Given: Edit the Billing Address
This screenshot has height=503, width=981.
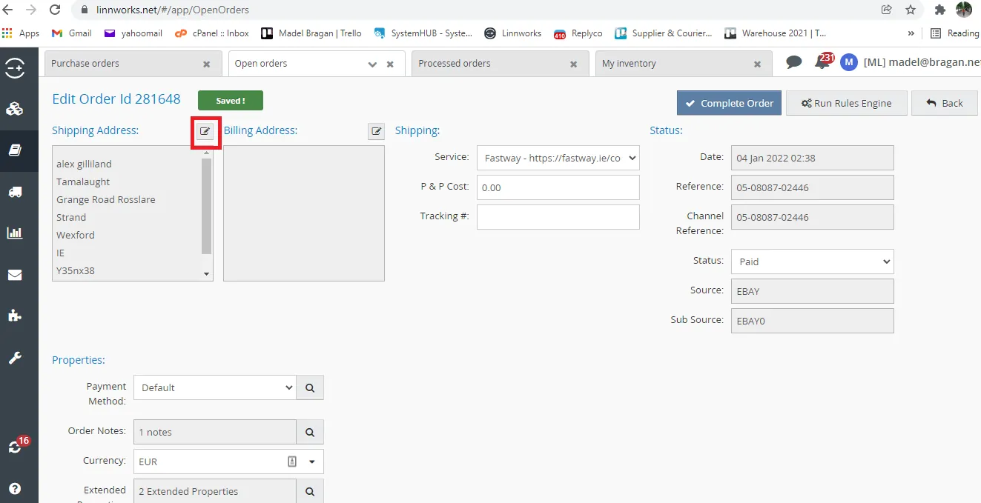Looking at the screenshot, I should click(x=377, y=131).
